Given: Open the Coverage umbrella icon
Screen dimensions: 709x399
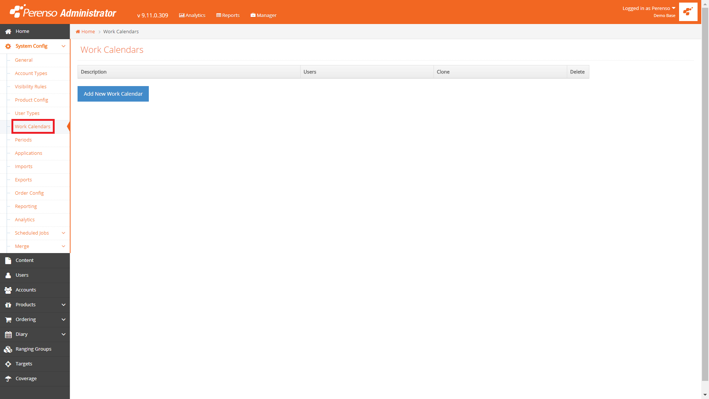Looking at the screenshot, I should click(x=8, y=379).
